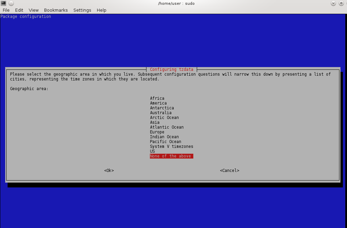Open the Bookmarks menu
Viewport: 347px width, 228px height.
point(56,10)
